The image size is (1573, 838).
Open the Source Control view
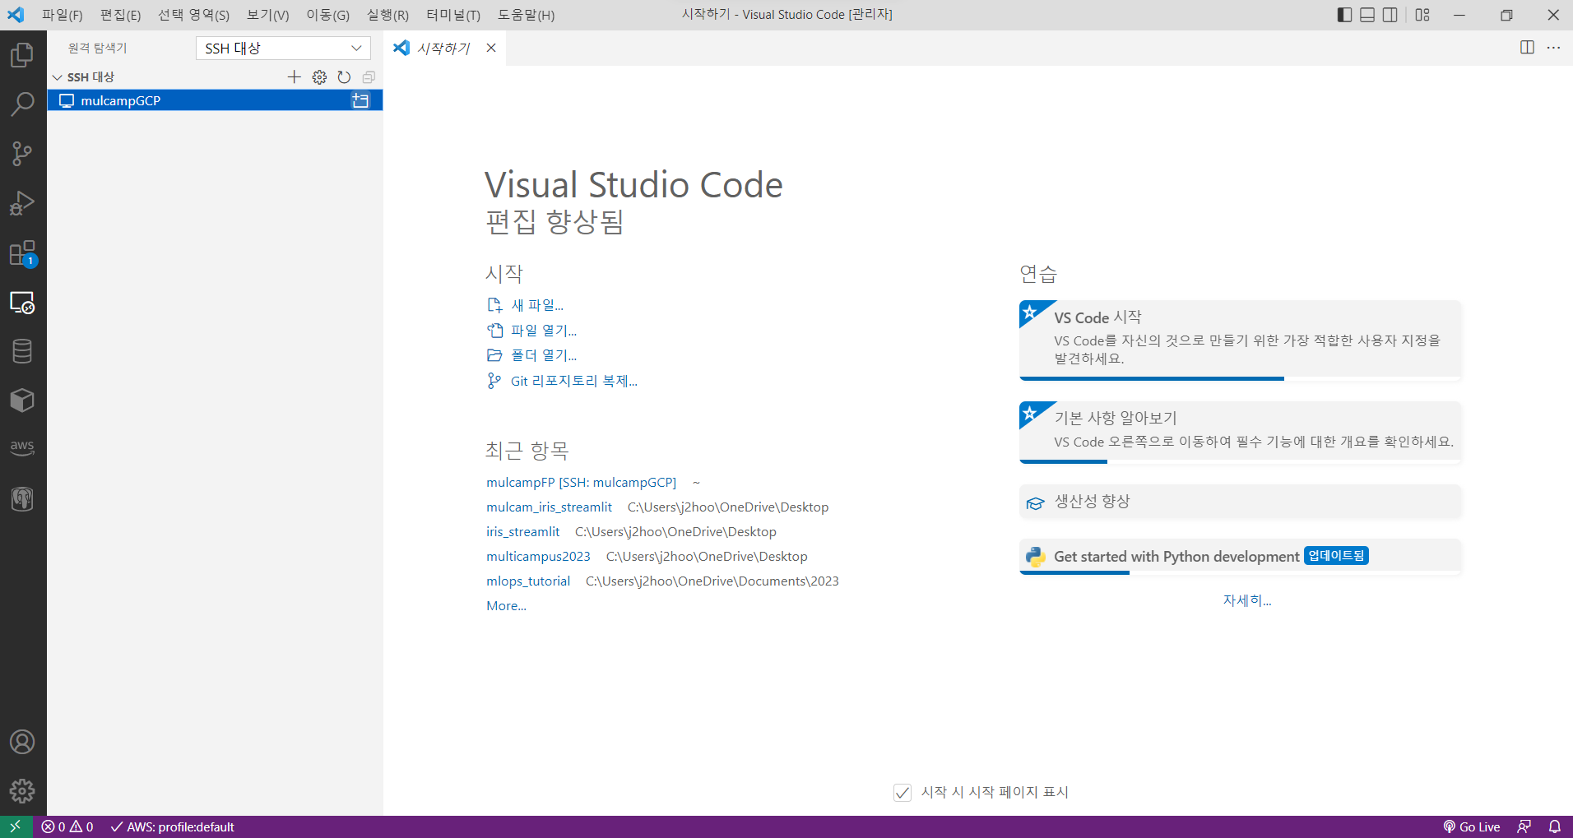[x=22, y=154]
